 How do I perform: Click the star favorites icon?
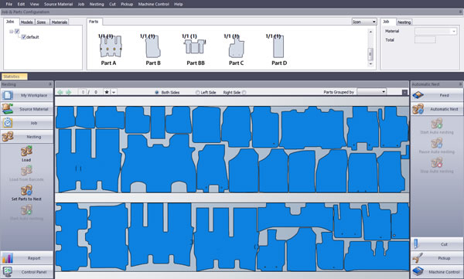tap(107, 92)
